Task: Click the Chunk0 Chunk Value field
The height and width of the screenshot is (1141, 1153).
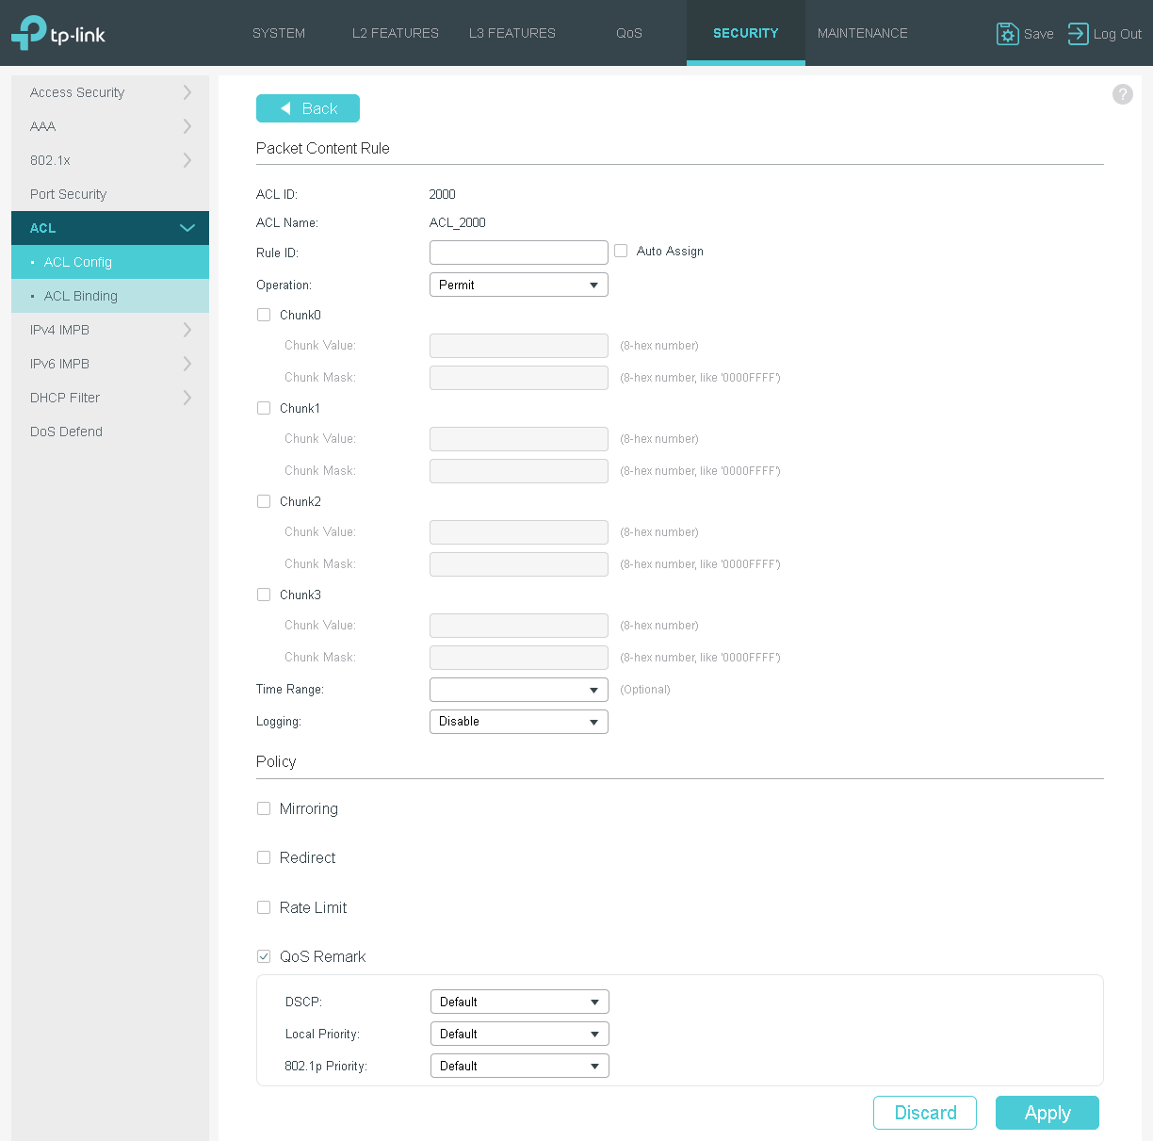Action: (519, 346)
